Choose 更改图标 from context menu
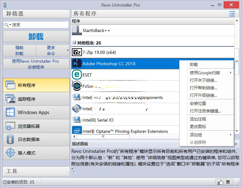Image resolution: width=242 pixels, height=188 pixels. pyautogui.click(x=206, y=127)
